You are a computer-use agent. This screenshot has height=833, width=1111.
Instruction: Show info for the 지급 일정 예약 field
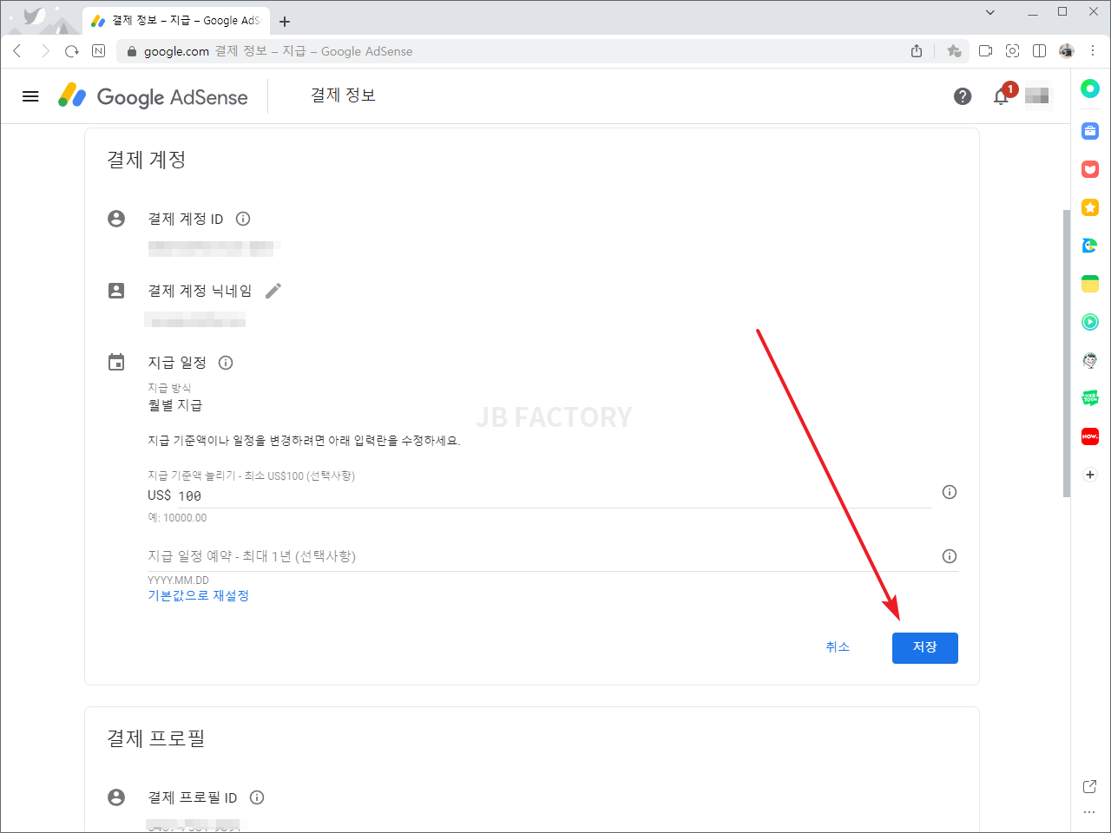coord(950,556)
